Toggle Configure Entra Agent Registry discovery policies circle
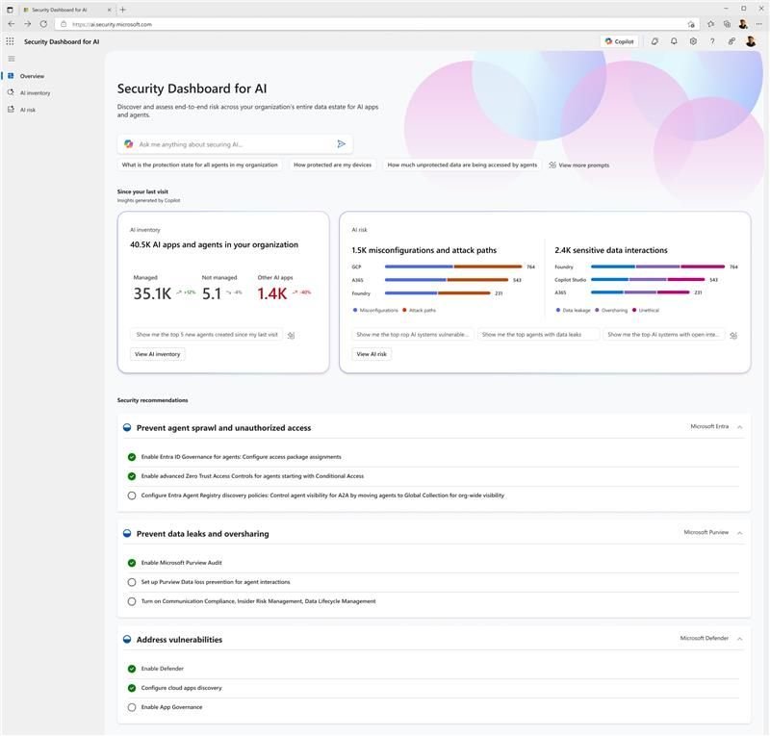The height and width of the screenshot is (736, 770). (132, 495)
